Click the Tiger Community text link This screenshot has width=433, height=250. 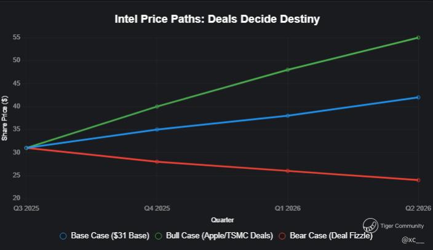point(402,226)
